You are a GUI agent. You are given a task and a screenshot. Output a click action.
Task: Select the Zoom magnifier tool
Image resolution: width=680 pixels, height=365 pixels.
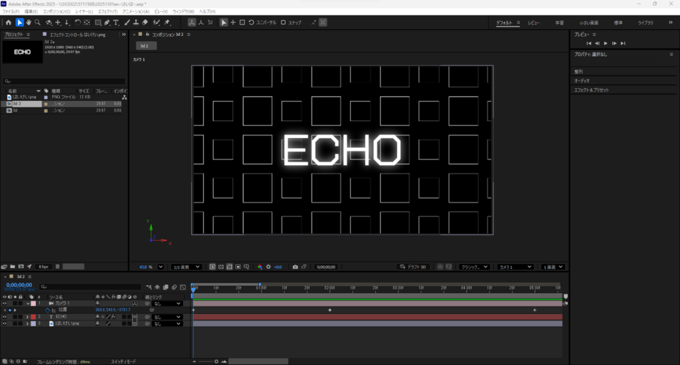pos(38,23)
